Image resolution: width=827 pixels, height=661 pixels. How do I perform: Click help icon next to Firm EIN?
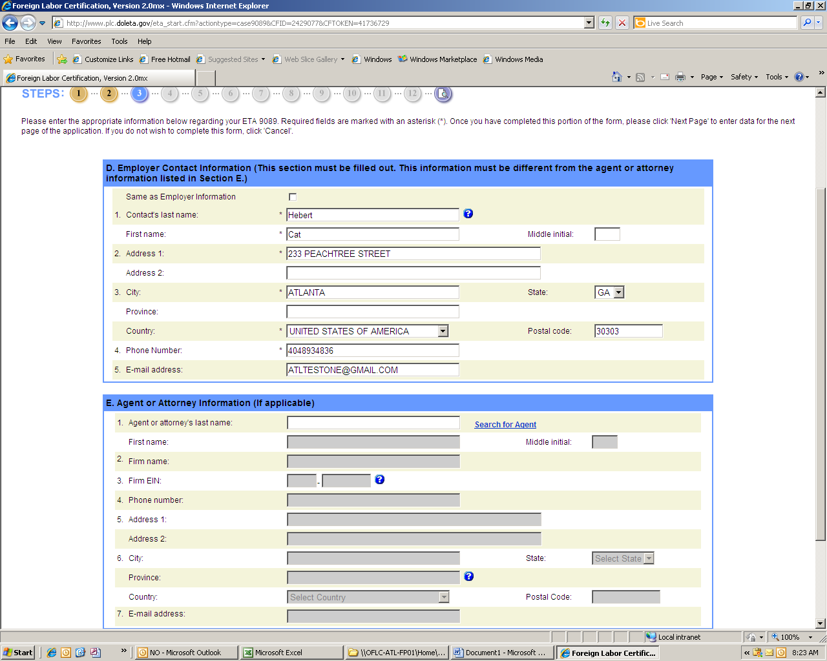point(380,480)
